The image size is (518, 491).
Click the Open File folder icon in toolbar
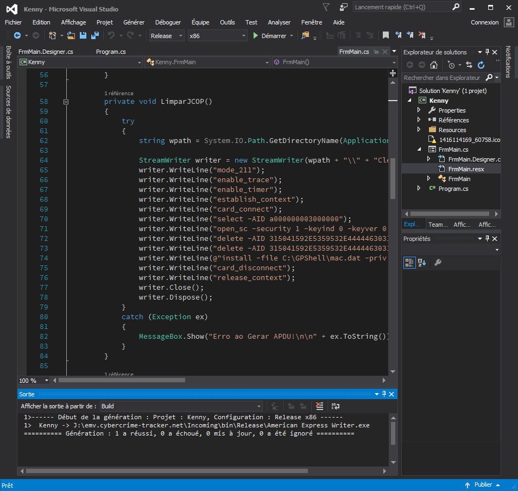click(x=71, y=35)
